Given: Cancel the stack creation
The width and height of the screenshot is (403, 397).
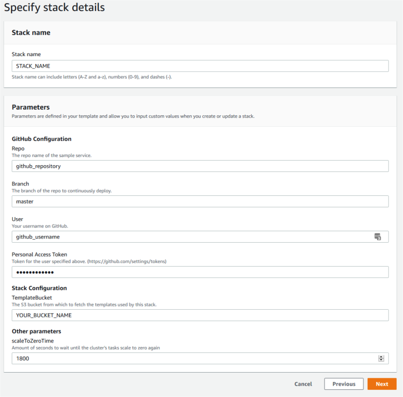Looking at the screenshot, I should (303, 384).
